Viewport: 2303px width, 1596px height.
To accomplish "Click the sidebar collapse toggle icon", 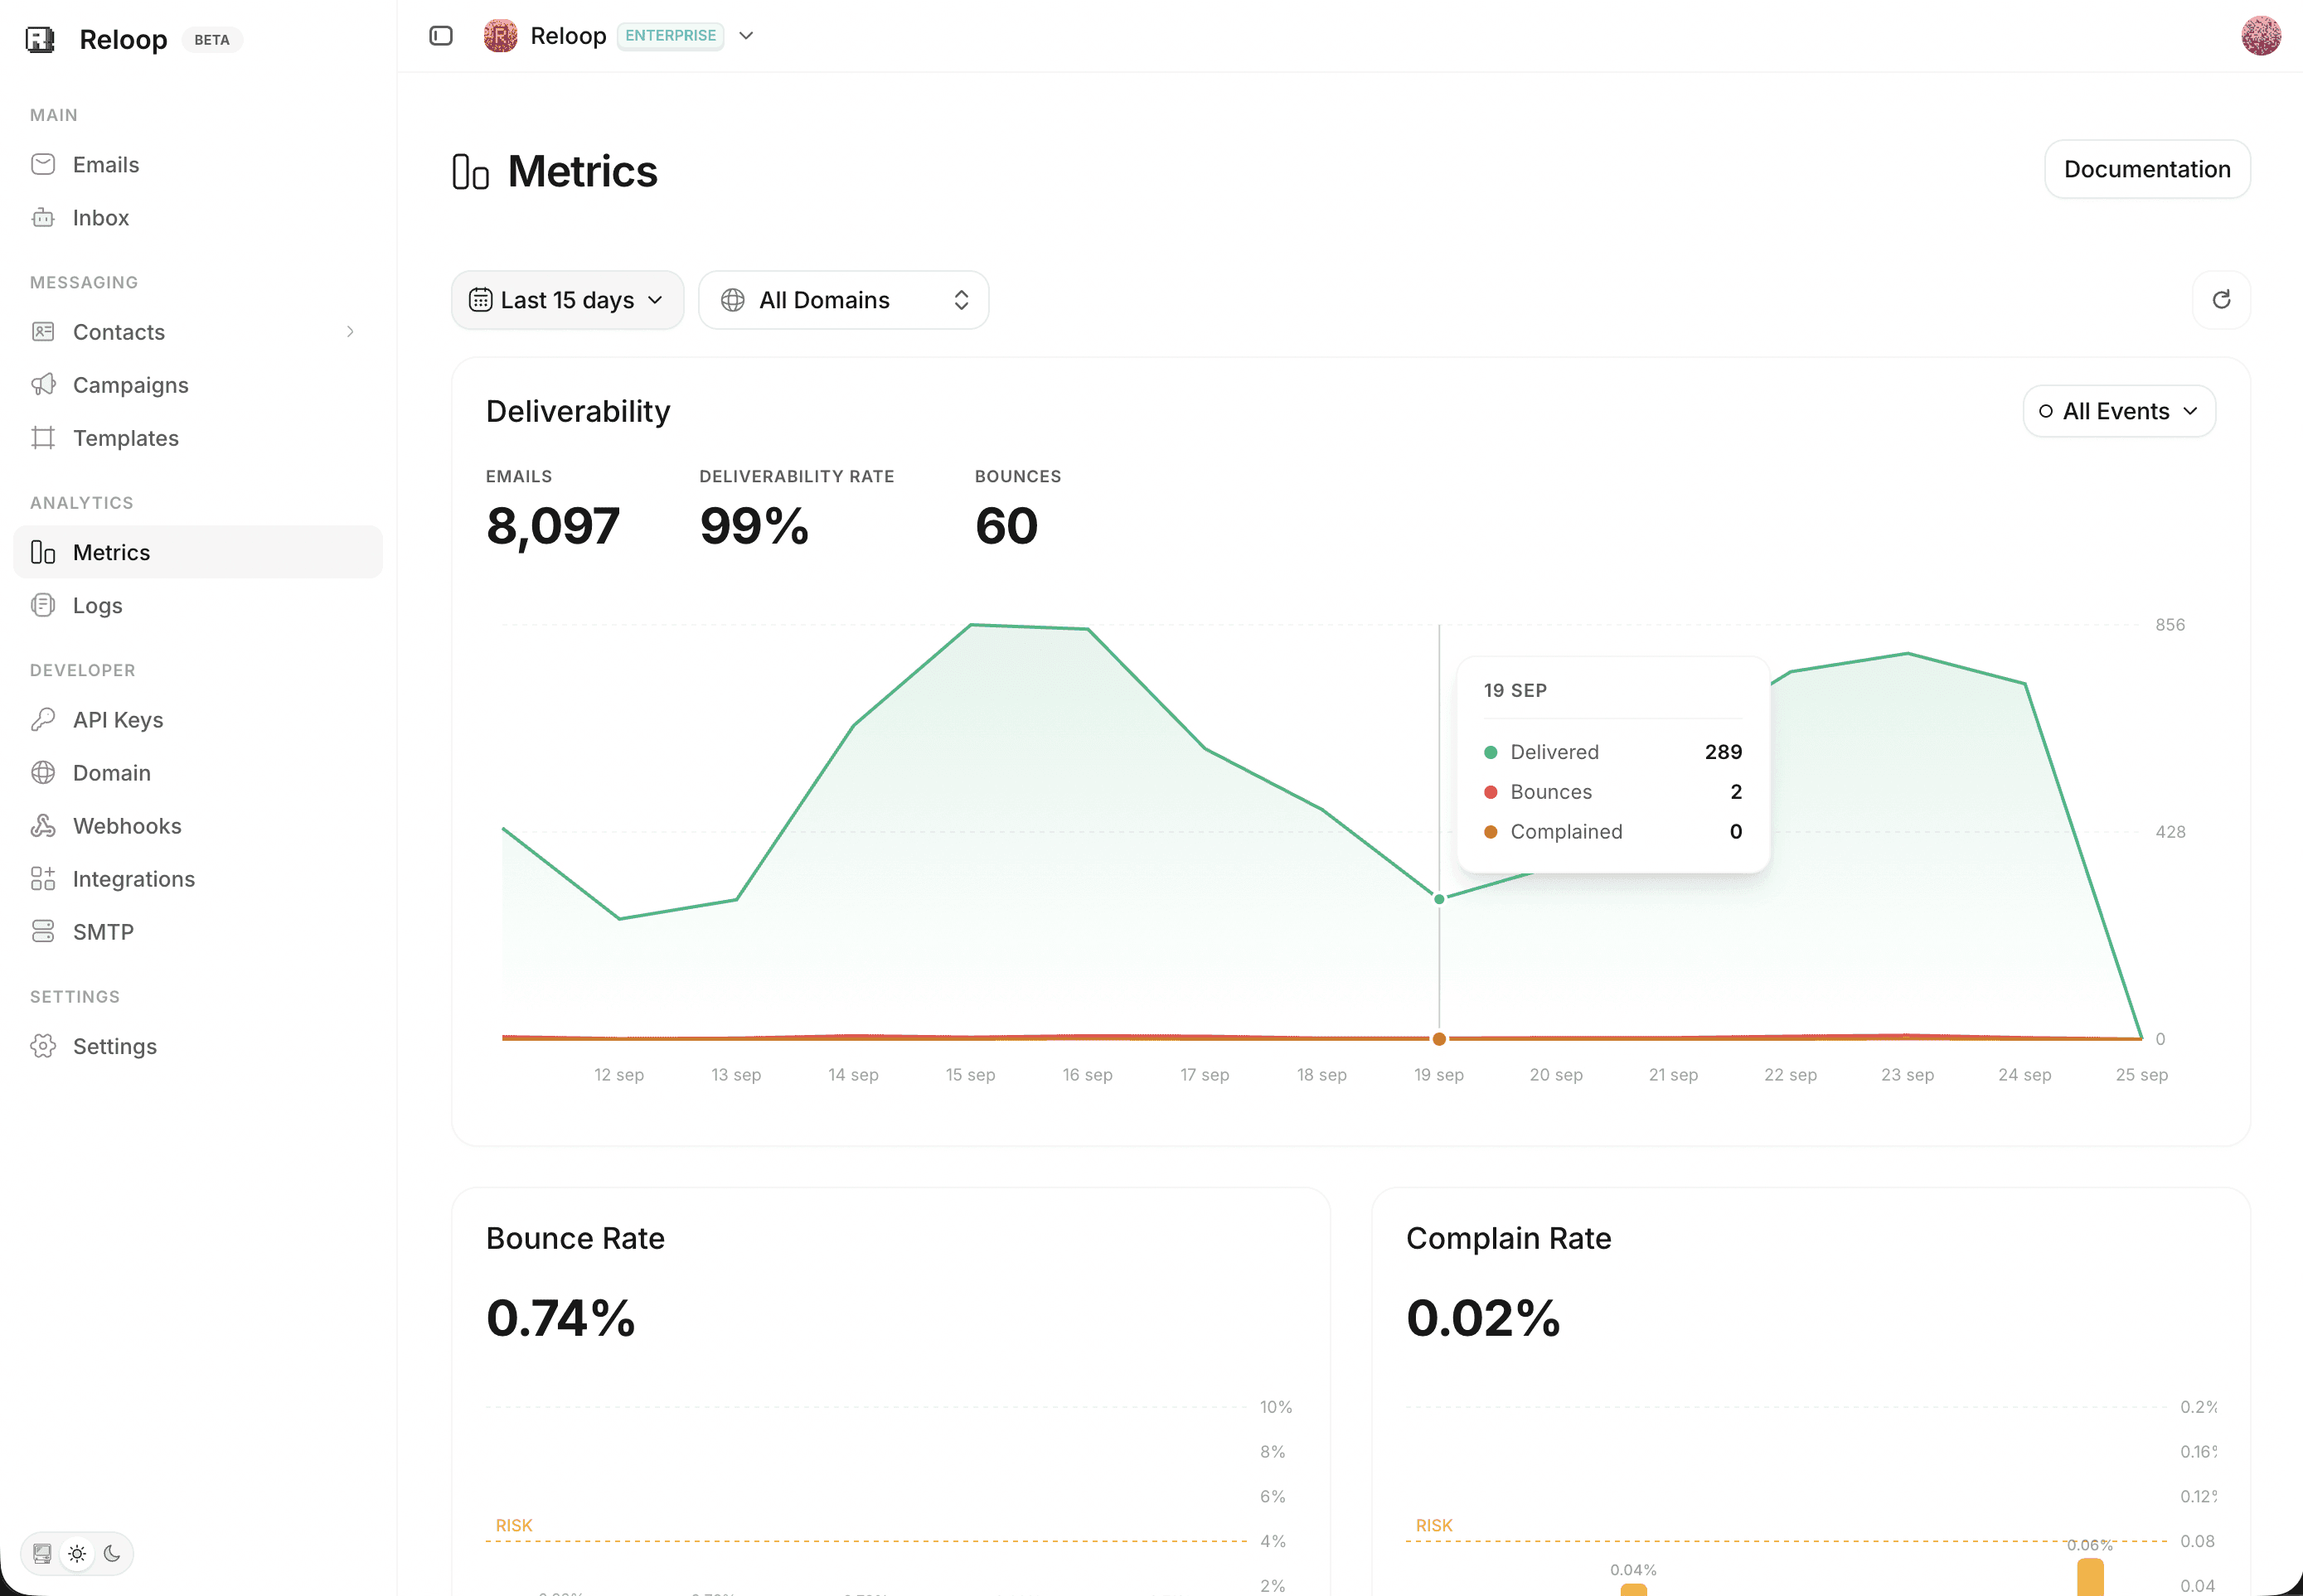I will click(440, 36).
